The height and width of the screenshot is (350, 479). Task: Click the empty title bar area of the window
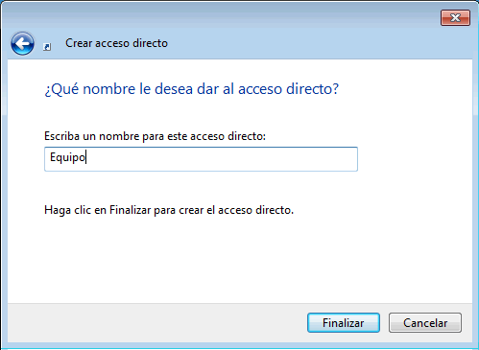[224, 16]
